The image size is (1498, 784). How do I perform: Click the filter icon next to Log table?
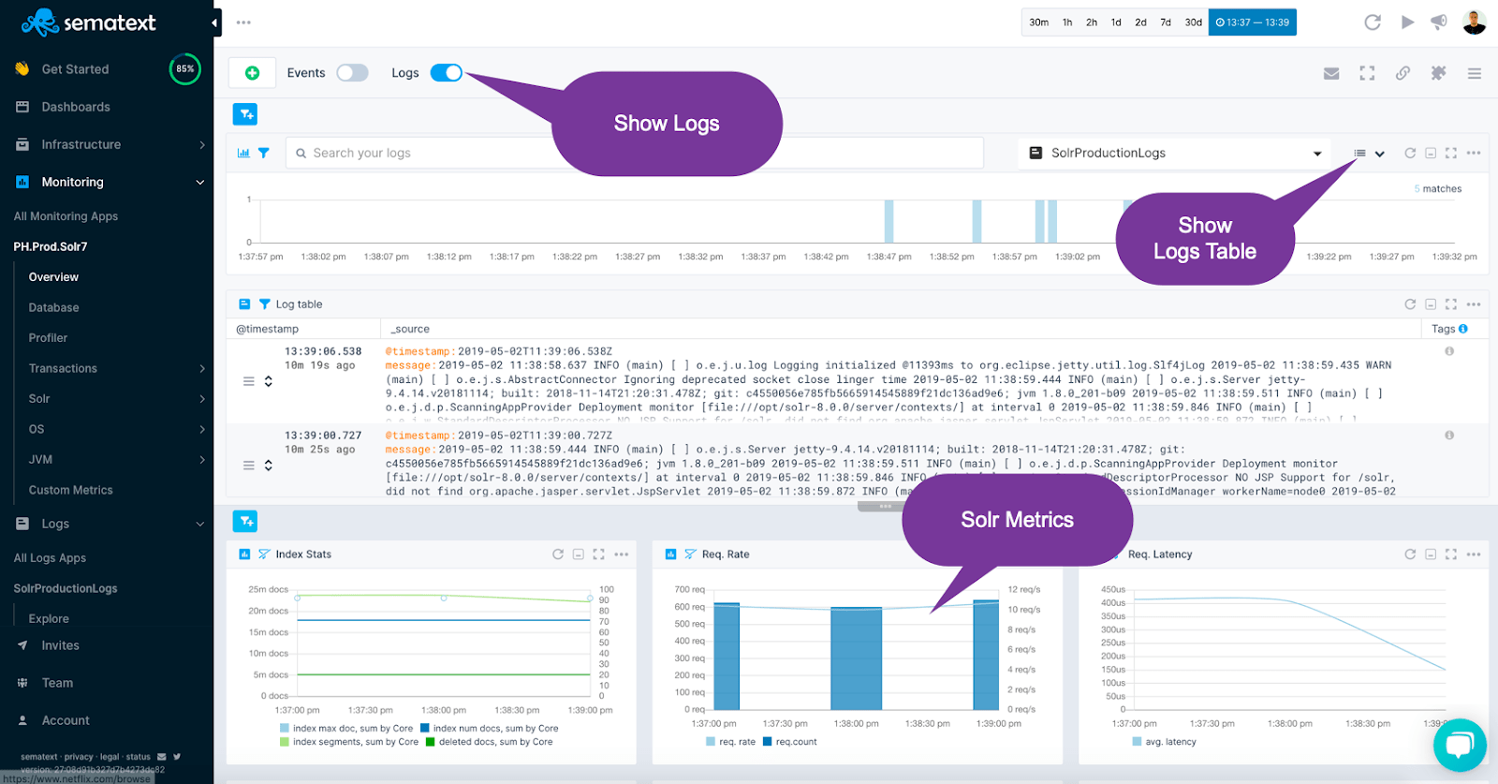265,304
